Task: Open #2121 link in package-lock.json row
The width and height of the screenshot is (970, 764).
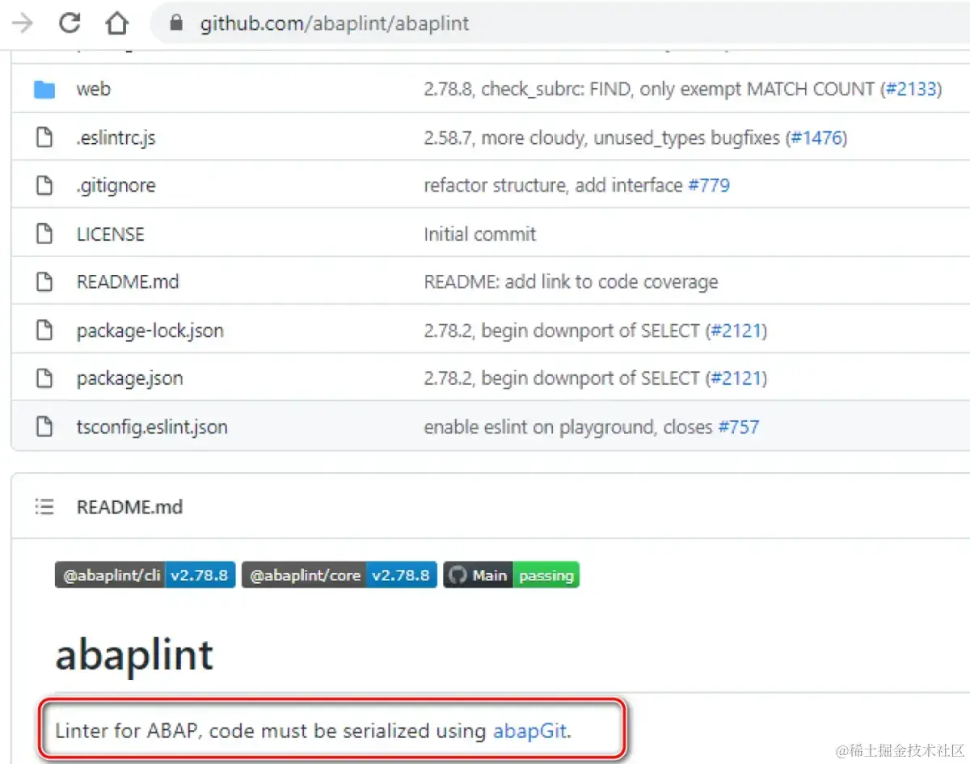Action: click(x=736, y=331)
